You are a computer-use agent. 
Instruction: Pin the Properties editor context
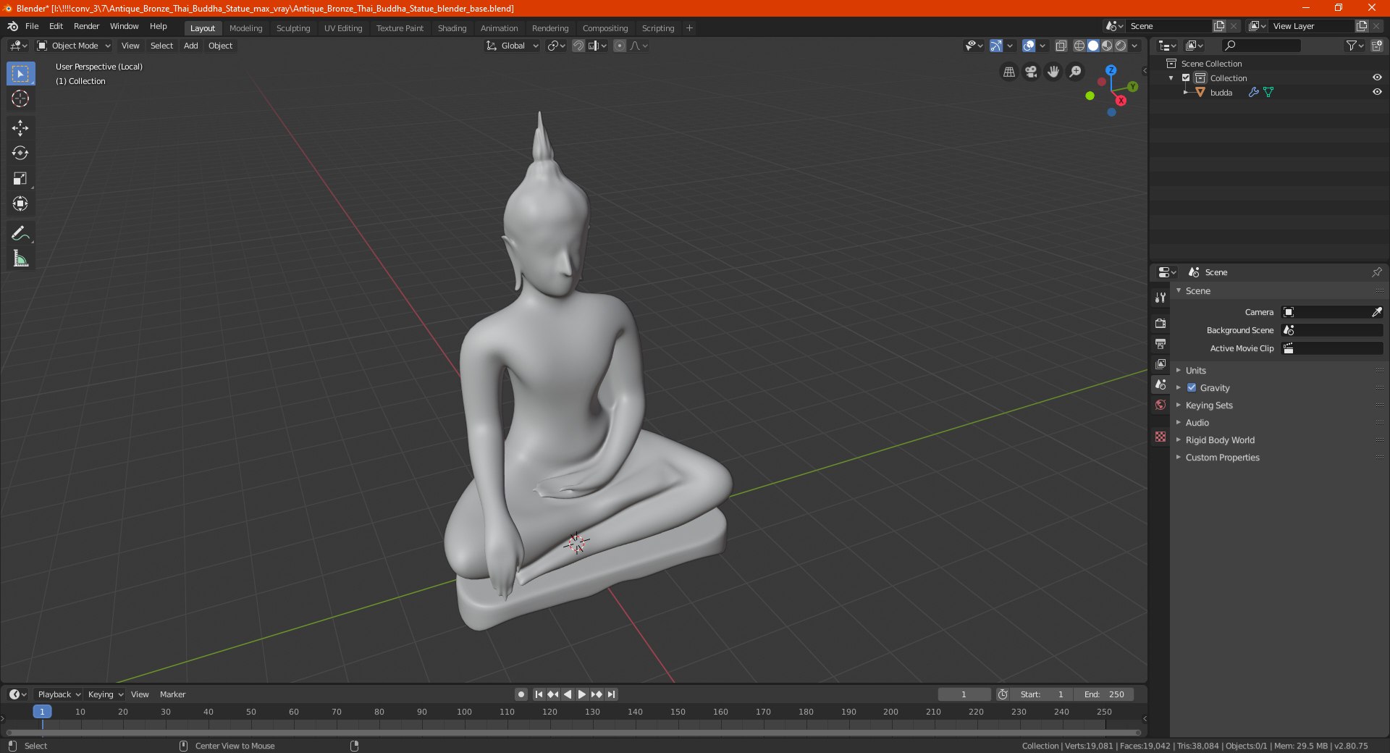coord(1376,272)
